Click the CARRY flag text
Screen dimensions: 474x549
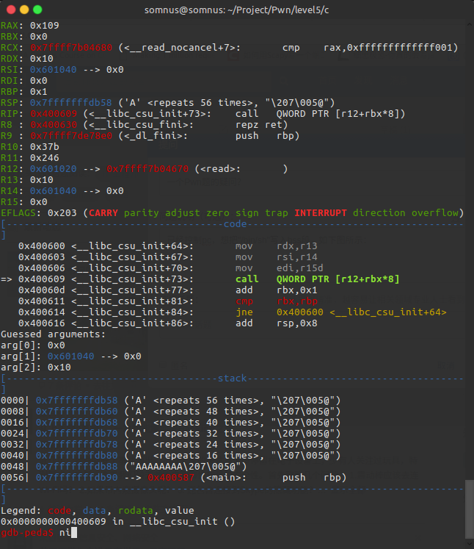coord(103,213)
